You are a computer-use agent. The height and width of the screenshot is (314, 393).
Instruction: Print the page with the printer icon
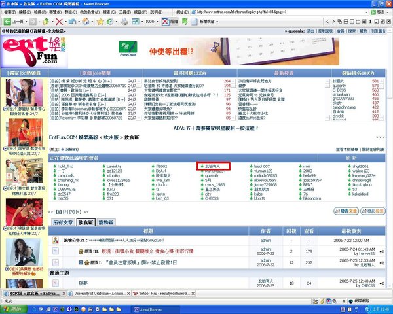tap(124, 22)
